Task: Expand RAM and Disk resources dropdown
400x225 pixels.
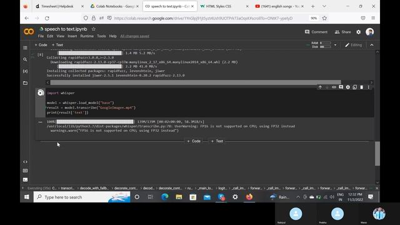Action: pos(335,45)
